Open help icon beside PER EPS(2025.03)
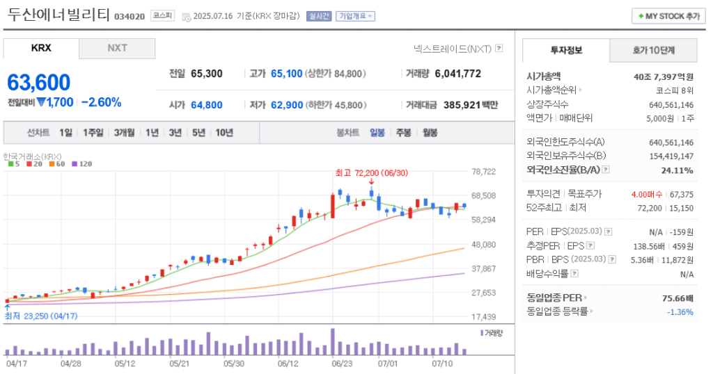The height and width of the screenshot is (374, 713). pyautogui.click(x=609, y=232)
